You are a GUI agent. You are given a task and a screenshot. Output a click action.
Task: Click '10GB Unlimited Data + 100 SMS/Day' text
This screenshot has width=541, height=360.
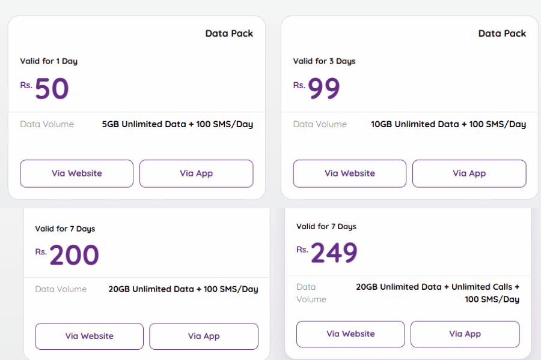pyautogui.click(x=448, y=124)
